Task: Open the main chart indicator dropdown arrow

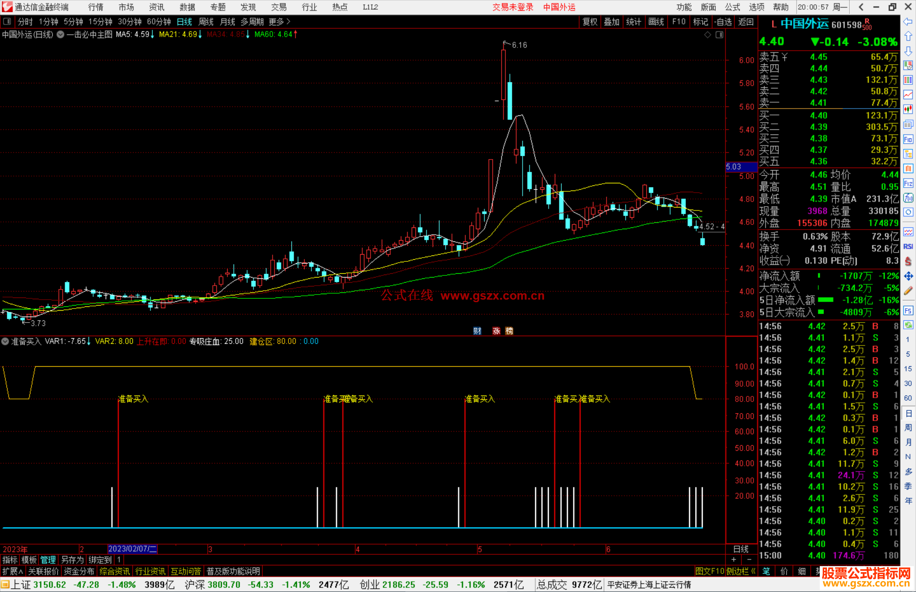Action: coord(61,34)
